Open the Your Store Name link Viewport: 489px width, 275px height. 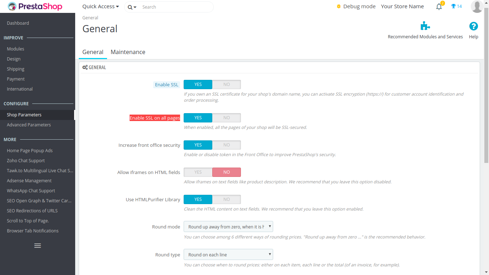[x=402, y=6]
